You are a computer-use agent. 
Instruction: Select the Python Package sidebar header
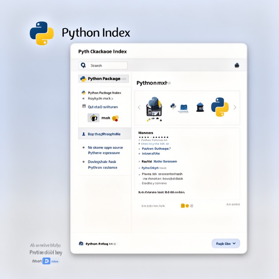coord(103,79)
